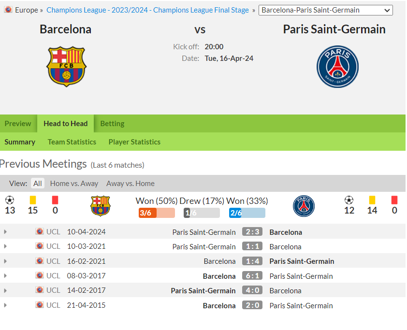Screen dimensions: 407x330
Task: Click PSG's yellow card icon above 14
Action: tap(372, 200)
